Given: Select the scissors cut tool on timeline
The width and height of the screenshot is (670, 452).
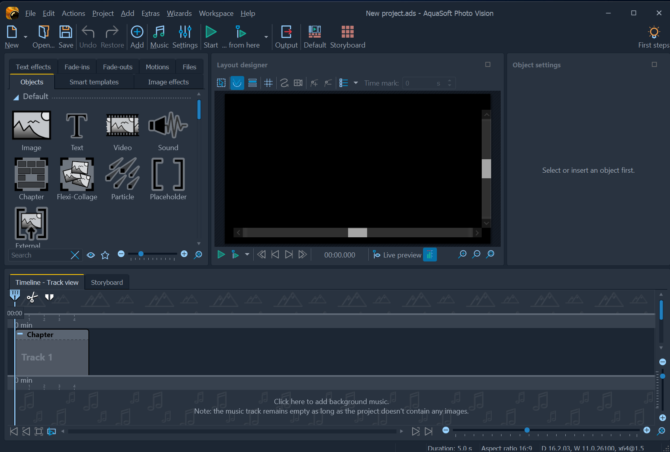Looking at the screenshot, I should pos(32,297).
